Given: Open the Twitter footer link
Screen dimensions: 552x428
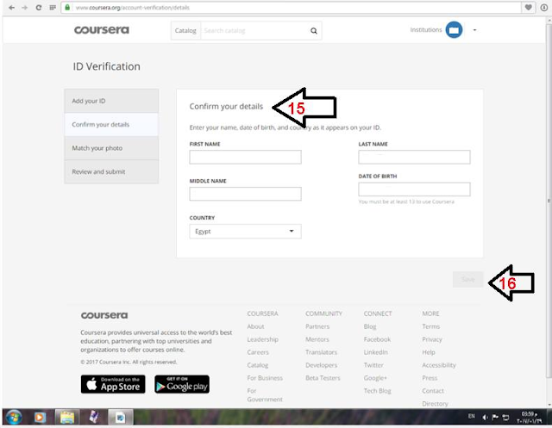Looking at the screenshot, I should (373, 365).
